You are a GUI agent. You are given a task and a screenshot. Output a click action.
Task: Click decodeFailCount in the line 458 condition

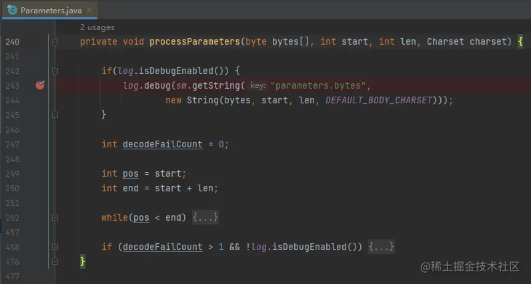point(163,247)
